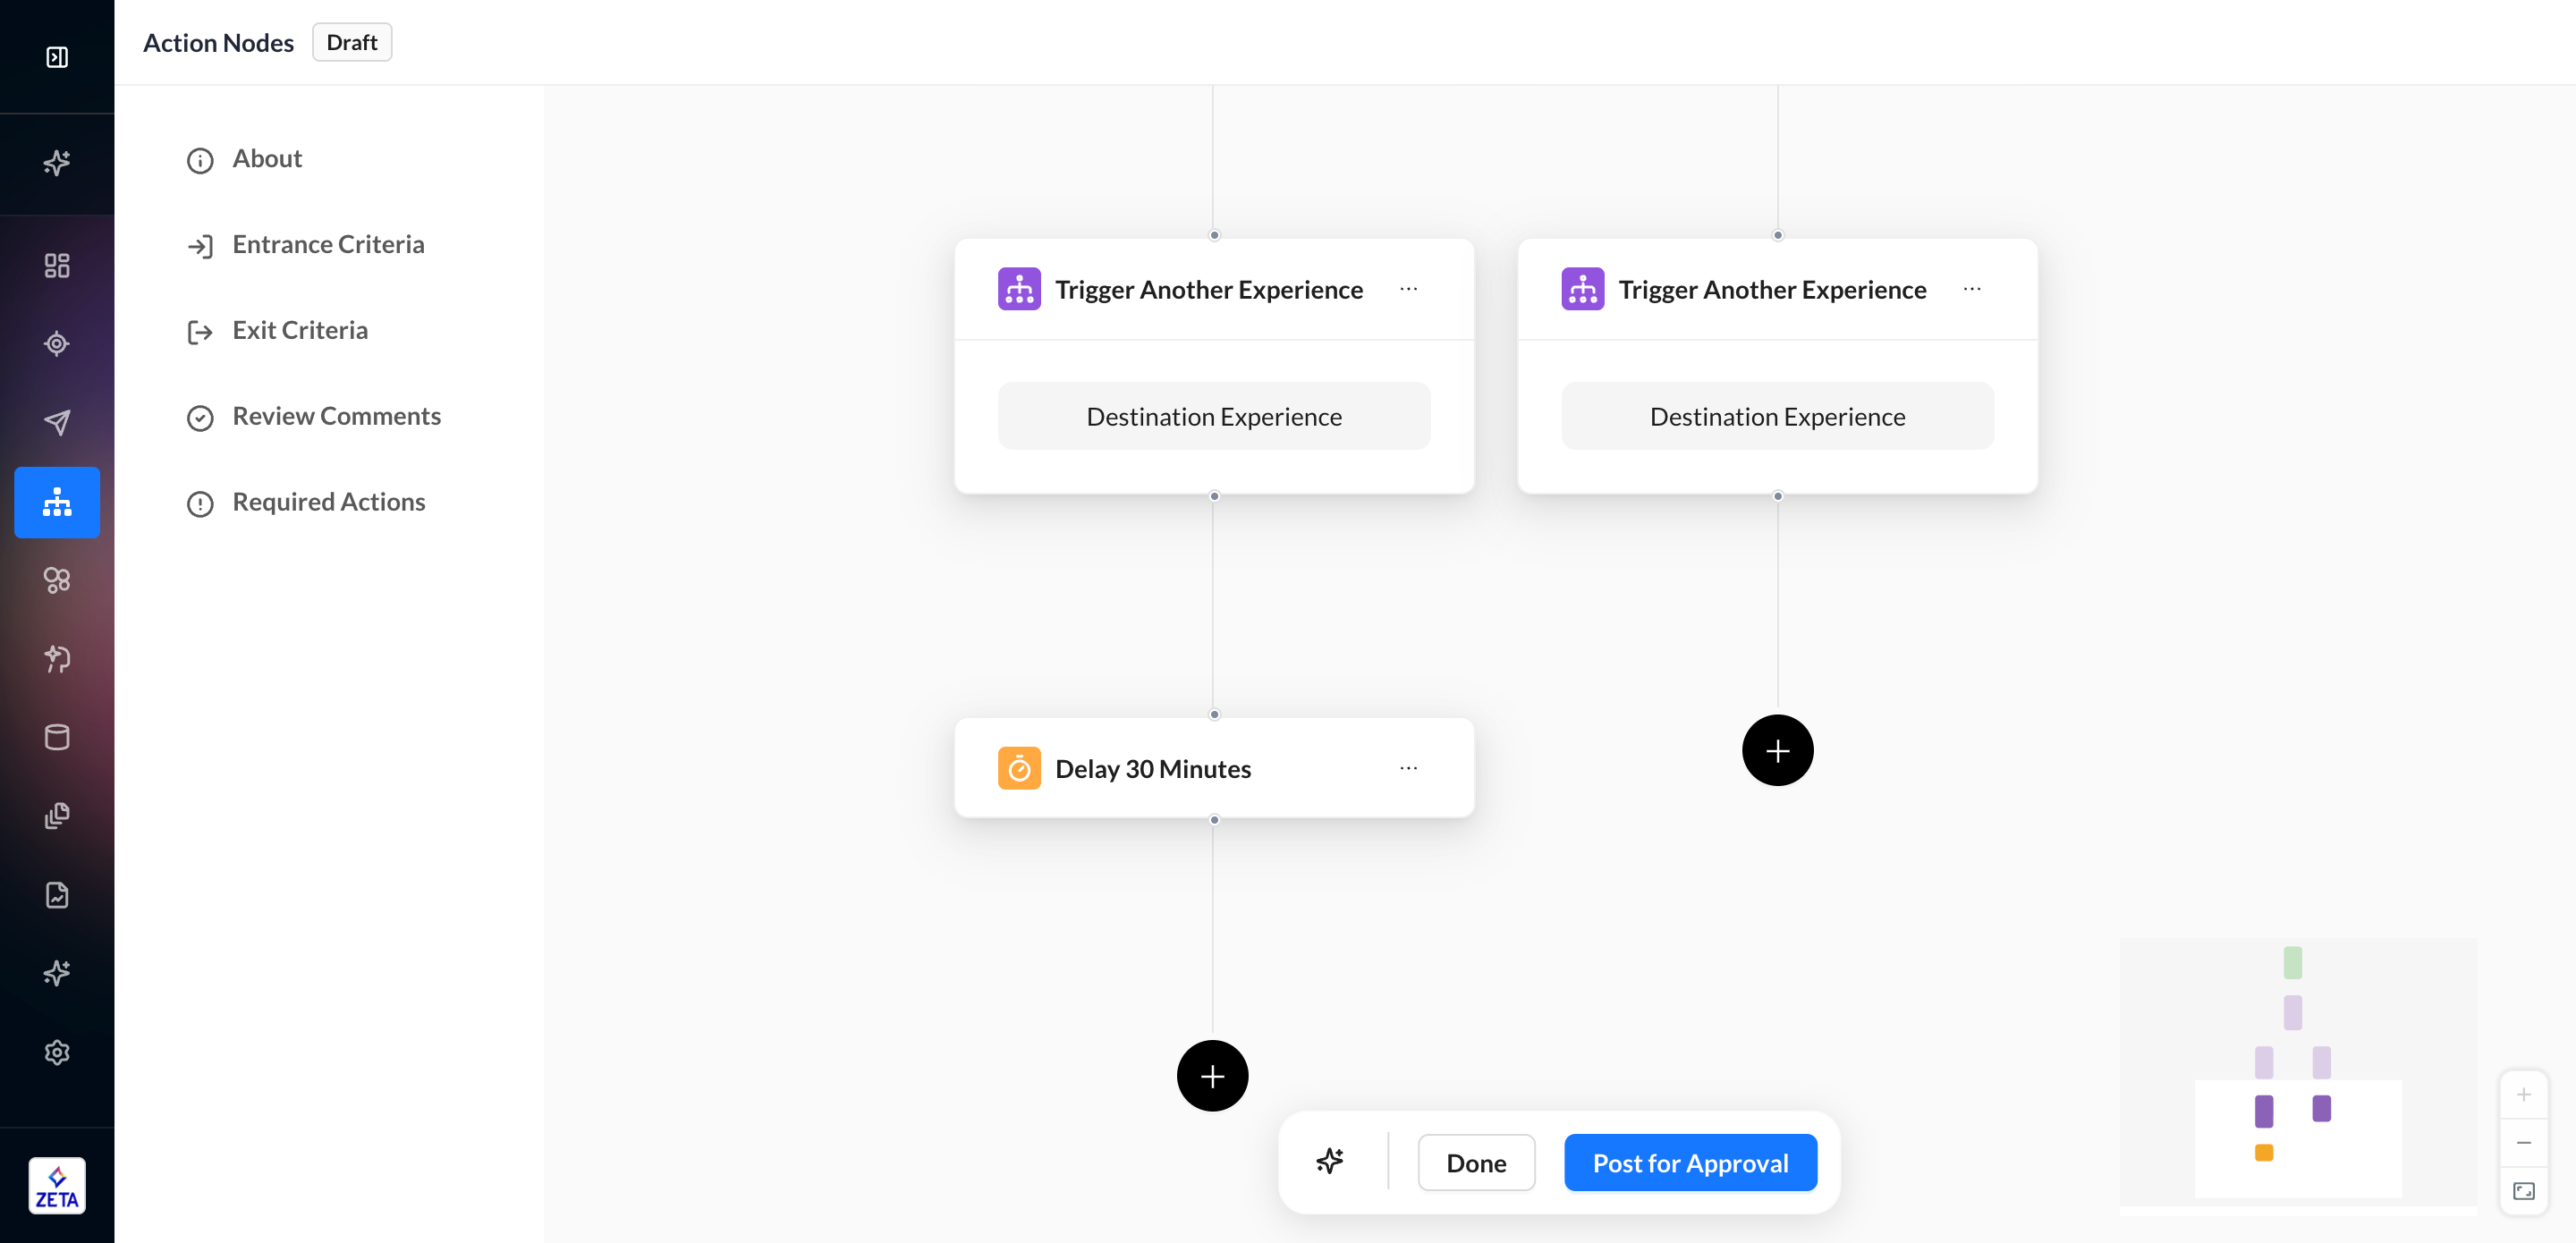Select Entrance Criteria in the left panel
2576x1243 pixels.
tap(328, 244)
